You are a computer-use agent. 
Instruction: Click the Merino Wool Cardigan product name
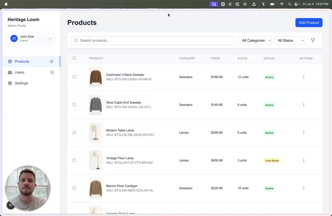click(122, 186)
